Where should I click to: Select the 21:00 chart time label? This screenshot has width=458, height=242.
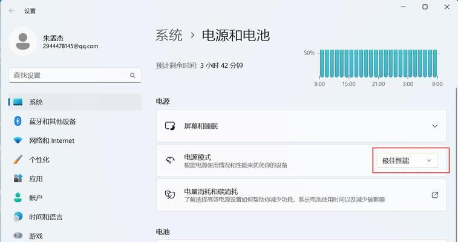coord(378,84)
